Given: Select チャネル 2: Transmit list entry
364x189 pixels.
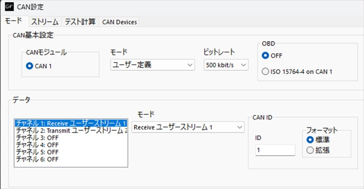Looking at the screenshot, I should click(x=71, y=130).
